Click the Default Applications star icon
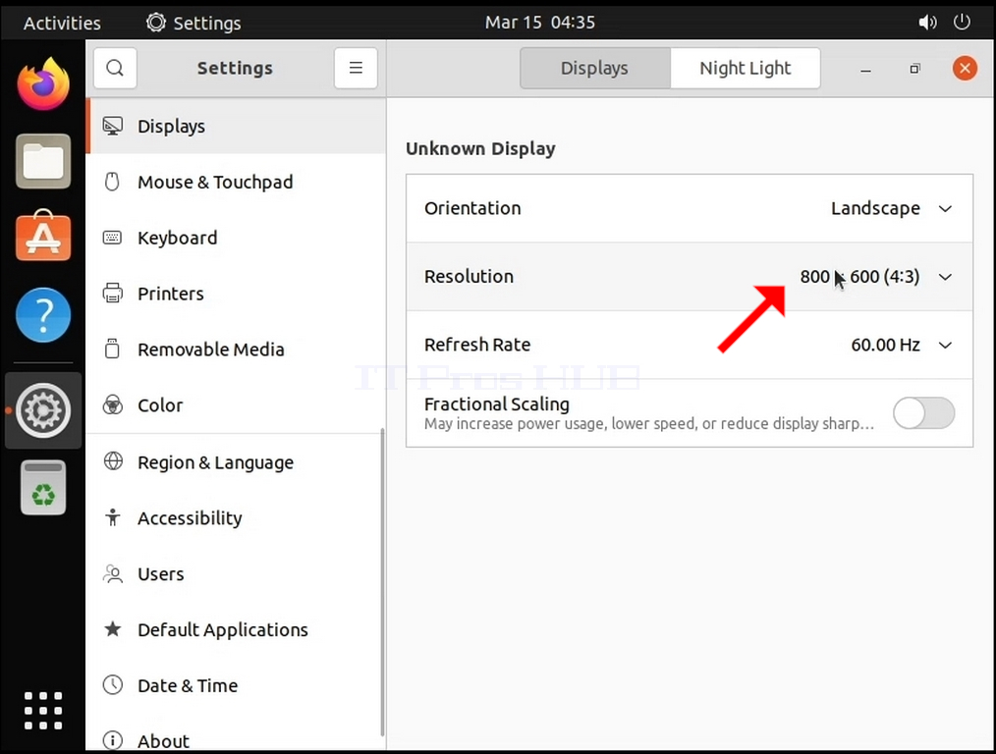996x754 pixels. point(113,629)
